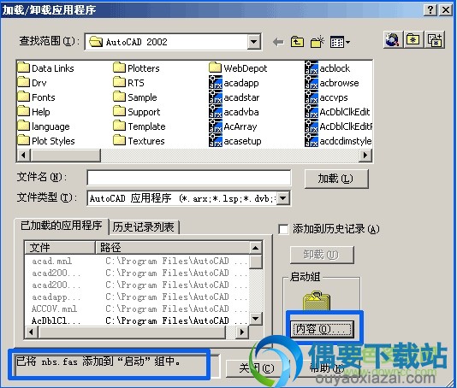Open the view menu icon

[x=340, y=42]
